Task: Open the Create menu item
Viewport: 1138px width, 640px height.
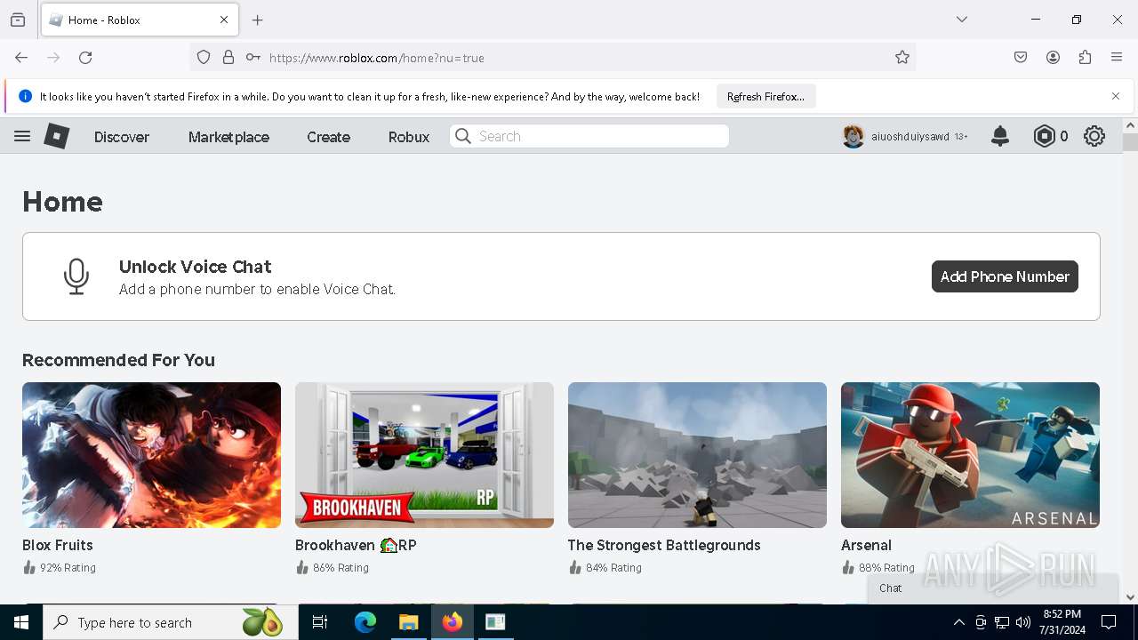Action: click(328, 137)
